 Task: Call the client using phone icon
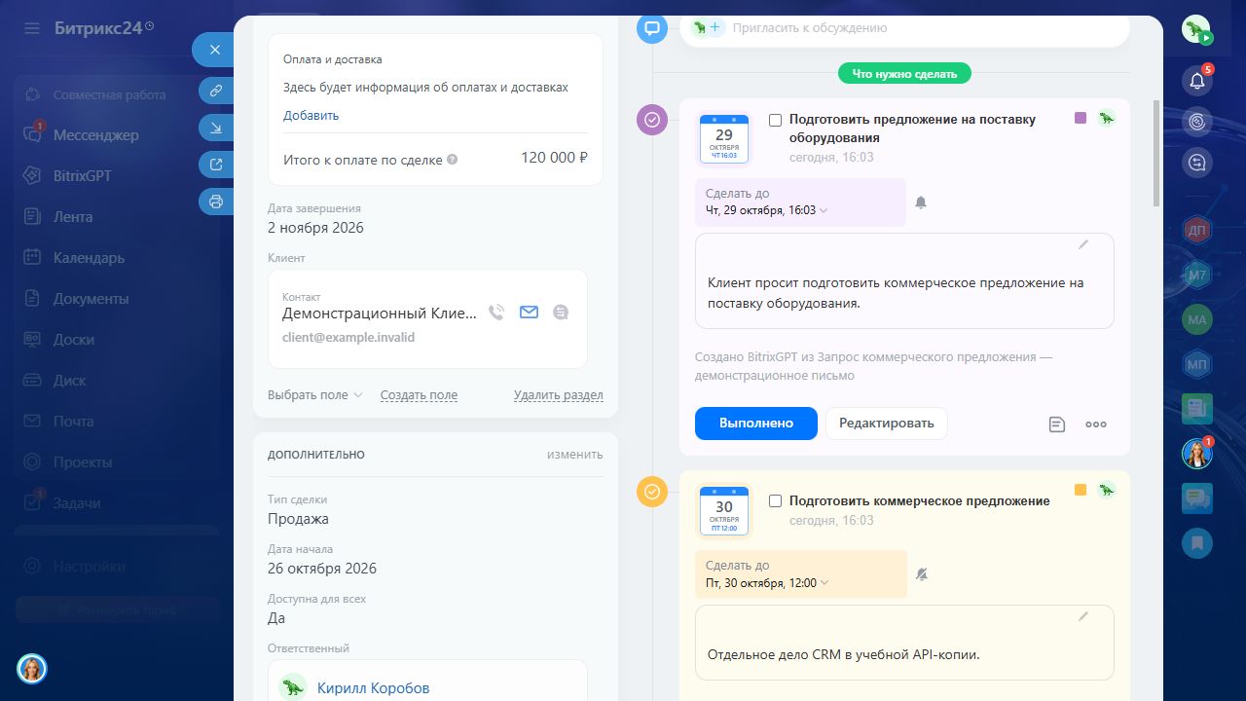click(496, 313)
